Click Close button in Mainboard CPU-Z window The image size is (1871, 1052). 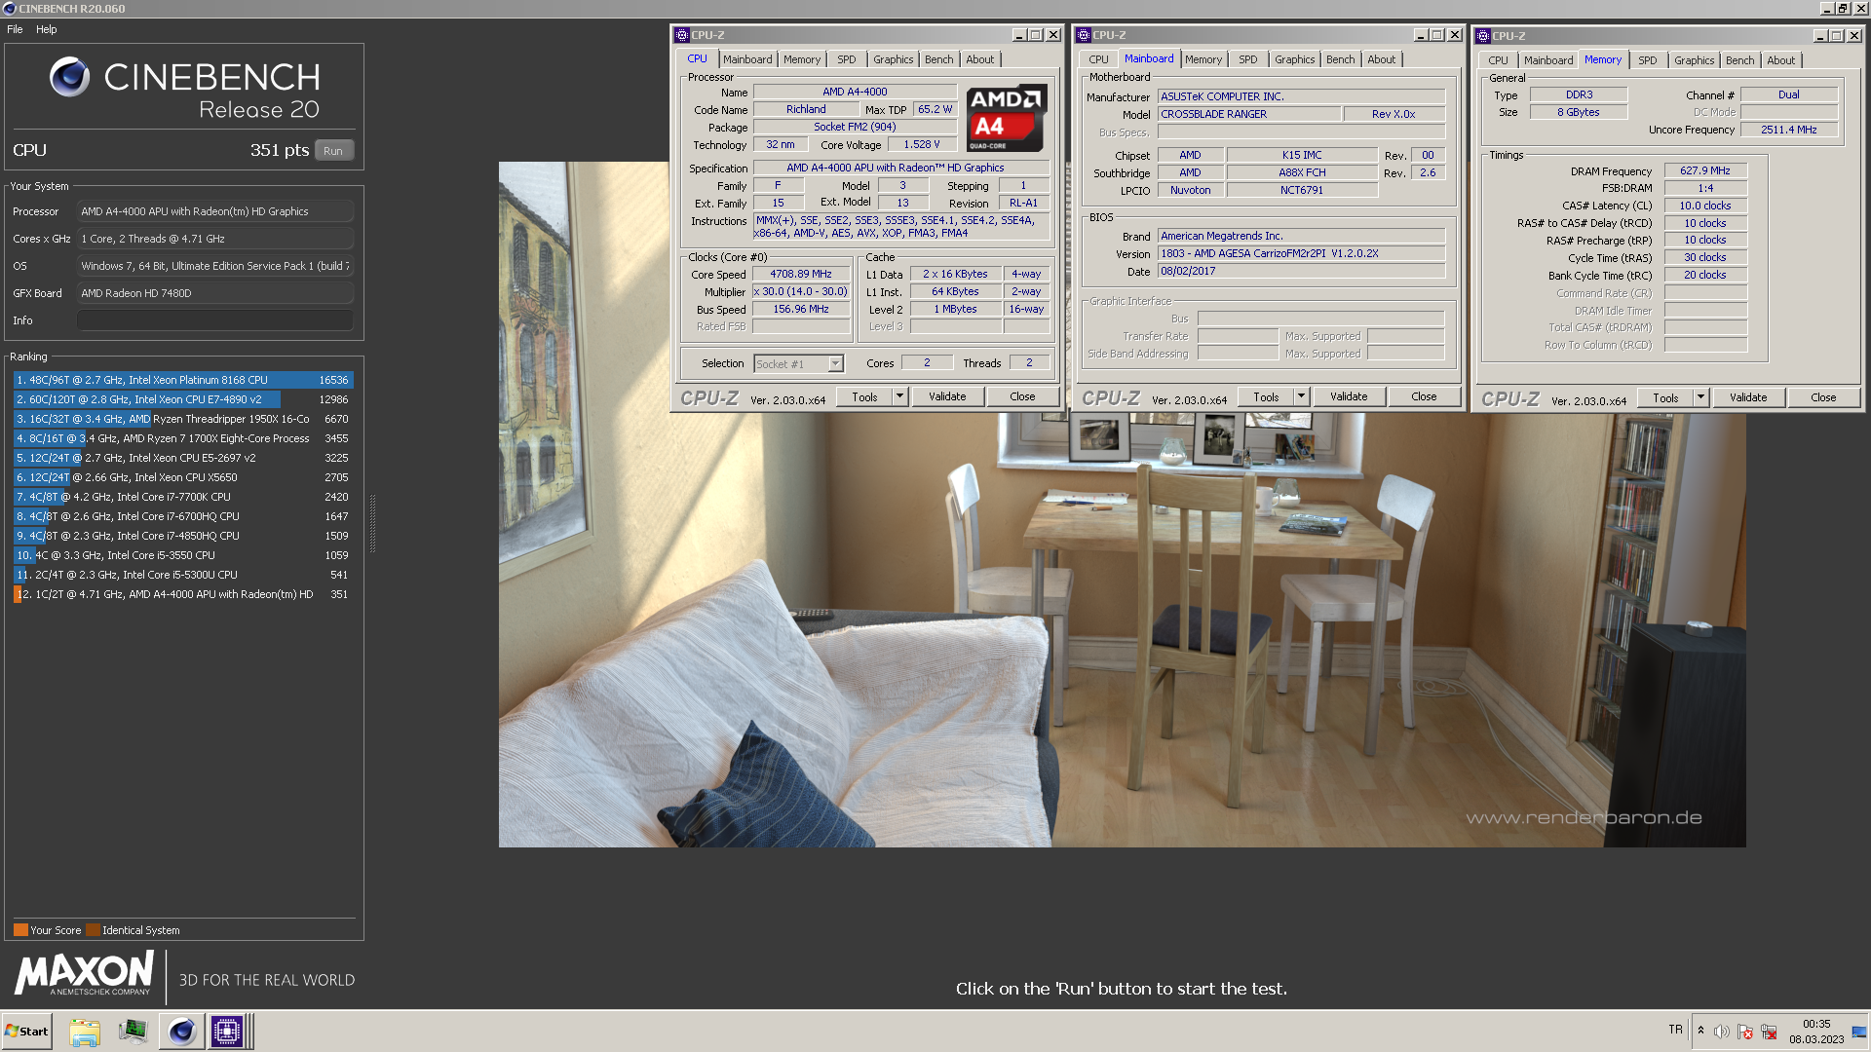pos(1424,396)
